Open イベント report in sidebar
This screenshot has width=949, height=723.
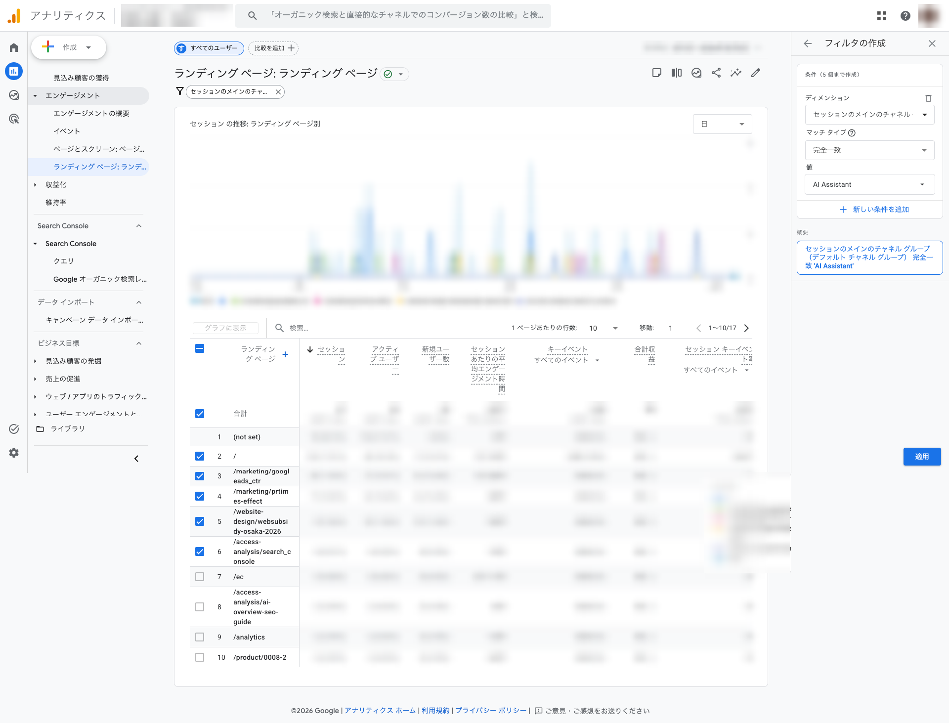point(67,131)
